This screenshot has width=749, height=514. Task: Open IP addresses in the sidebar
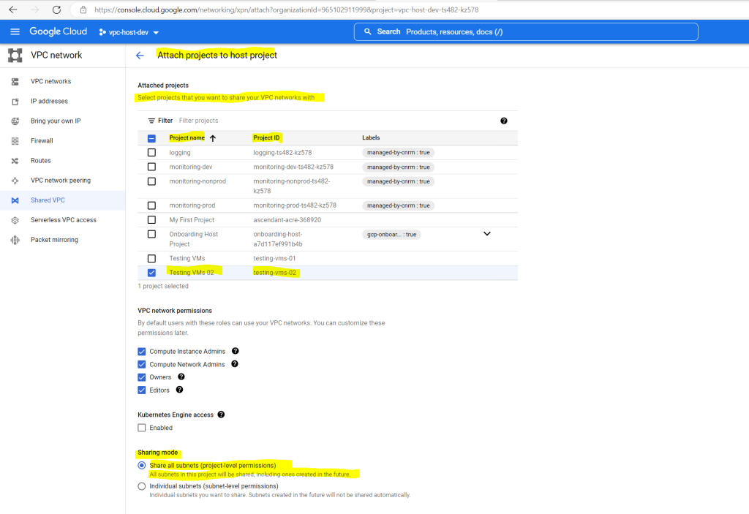click(49, 102)
